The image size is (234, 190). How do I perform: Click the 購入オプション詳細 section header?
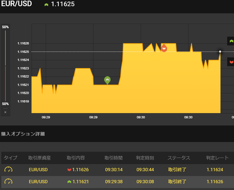23,134
